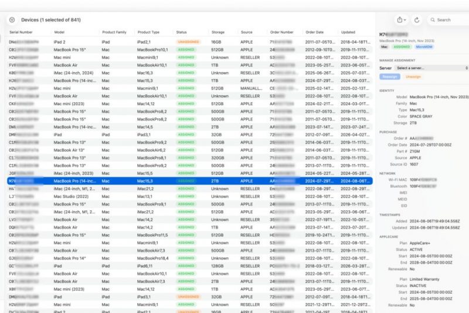The width and height of the screenshot is (469, 313).
Task: Click the '2019-10-24T1...' order date cell
Action: click(320, 235)
